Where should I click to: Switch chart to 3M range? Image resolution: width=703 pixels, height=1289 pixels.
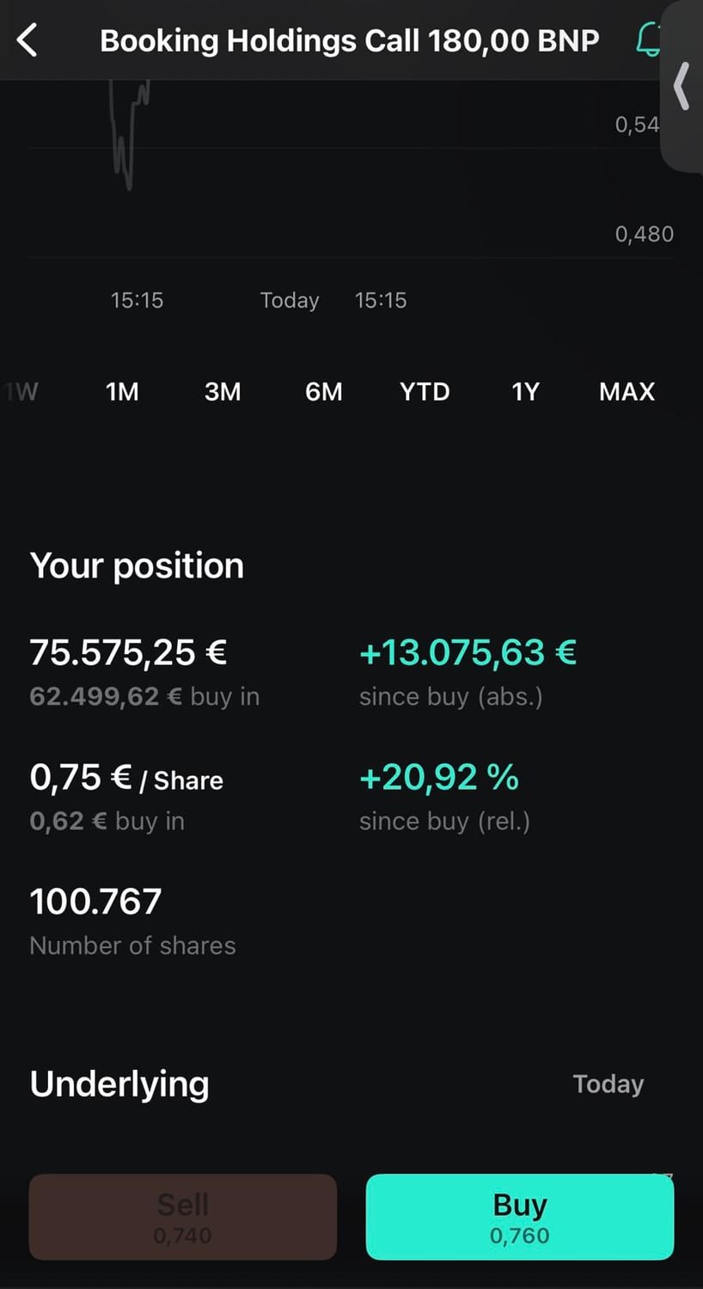(223, 392)
